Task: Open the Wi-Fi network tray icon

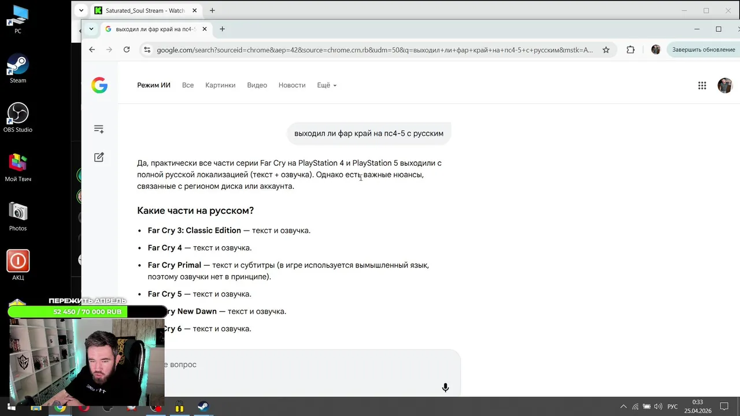Action: pyautogui.click(x=635, y=407)
